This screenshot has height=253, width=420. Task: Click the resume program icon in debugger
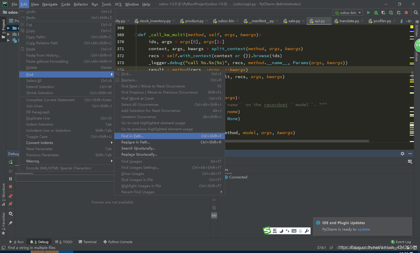10,171
